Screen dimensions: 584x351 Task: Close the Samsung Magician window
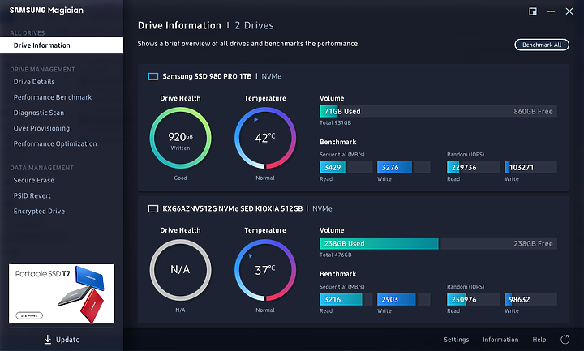[x=569, y=11]
